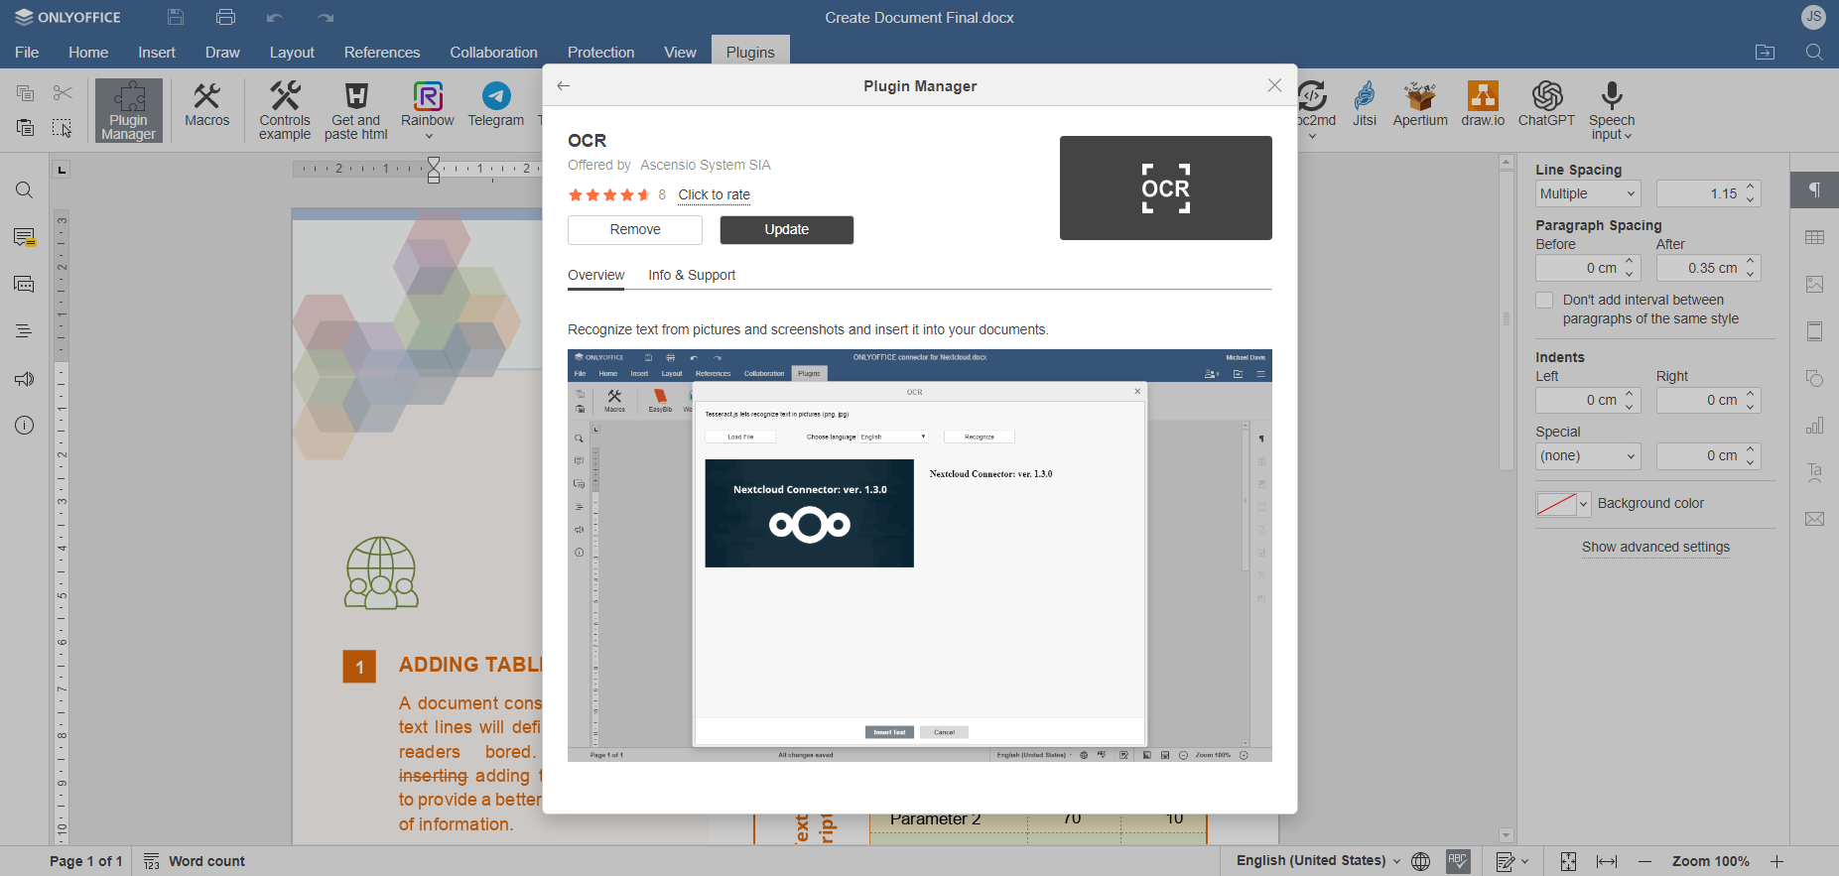Image resolution: width=1839 pixels, height=876 pixels.
Task: Click the OCR plugin screenshot preview
Action: [920, 556]
